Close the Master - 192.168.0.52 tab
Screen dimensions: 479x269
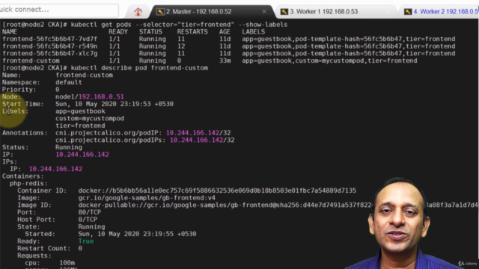(x=264, y=12)
